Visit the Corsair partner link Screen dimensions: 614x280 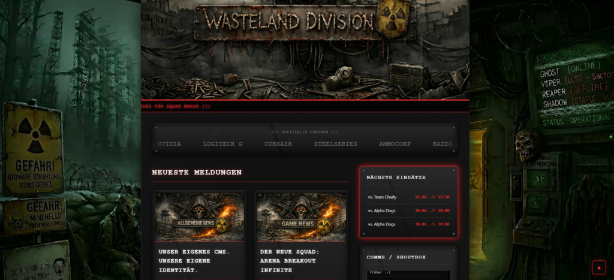tap(278, 144)
